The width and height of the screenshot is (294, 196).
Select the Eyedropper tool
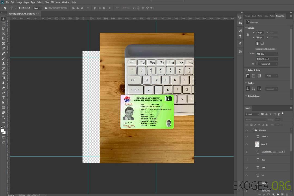4,48
